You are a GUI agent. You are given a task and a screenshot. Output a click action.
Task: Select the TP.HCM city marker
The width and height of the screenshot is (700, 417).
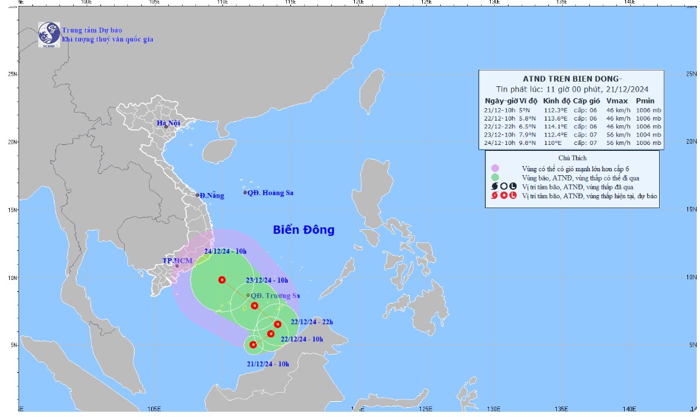177,266
